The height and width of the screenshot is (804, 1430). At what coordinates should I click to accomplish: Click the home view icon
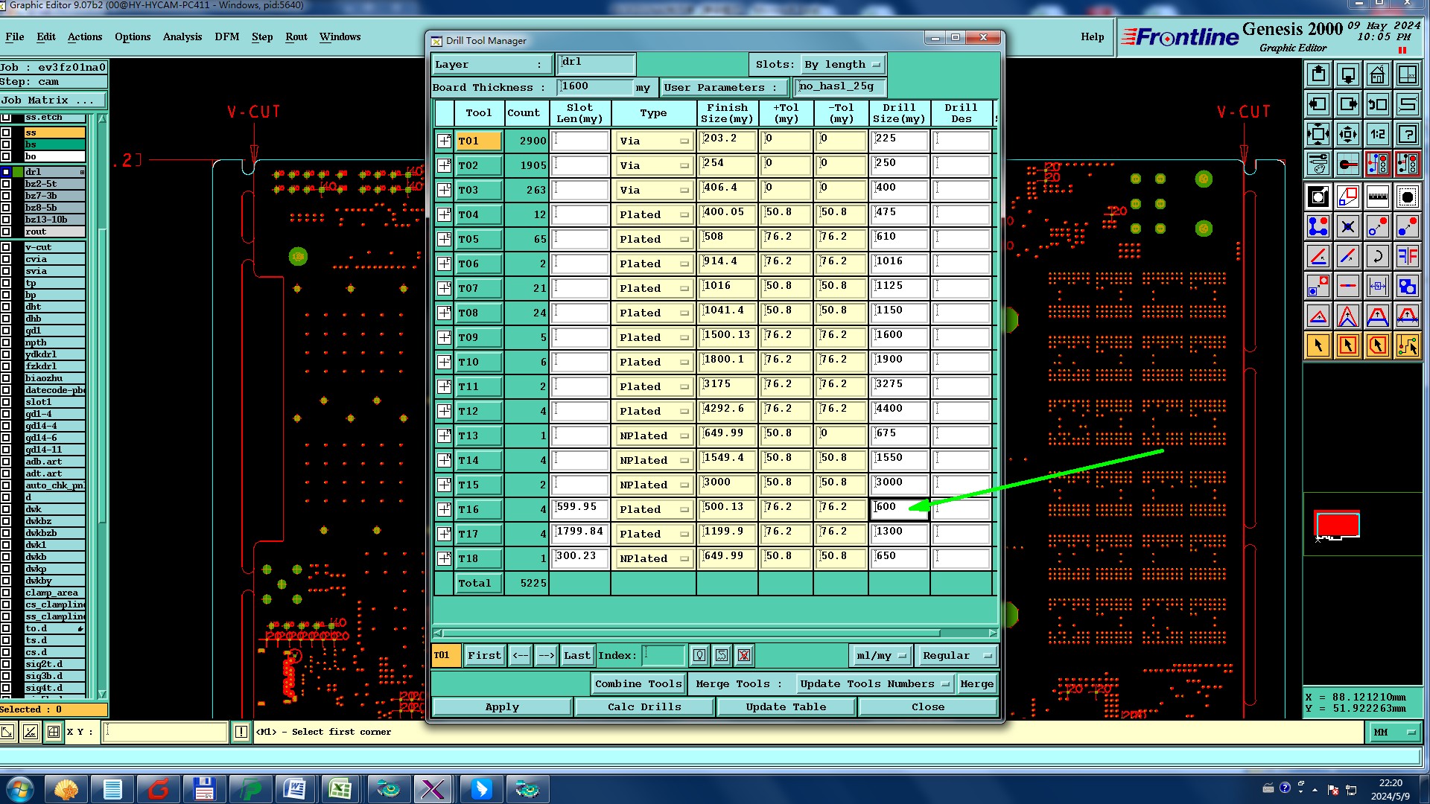pos(1377,74)
